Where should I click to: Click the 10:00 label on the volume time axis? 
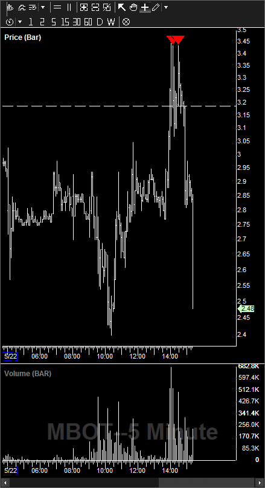click(x=105, y=470)
